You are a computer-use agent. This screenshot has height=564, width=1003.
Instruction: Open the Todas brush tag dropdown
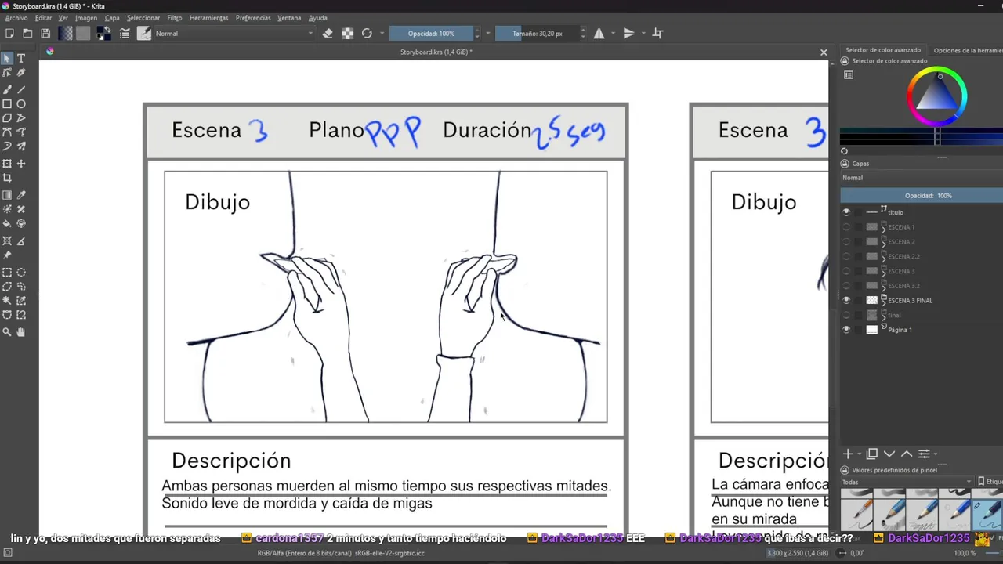(x=907, y=482)
